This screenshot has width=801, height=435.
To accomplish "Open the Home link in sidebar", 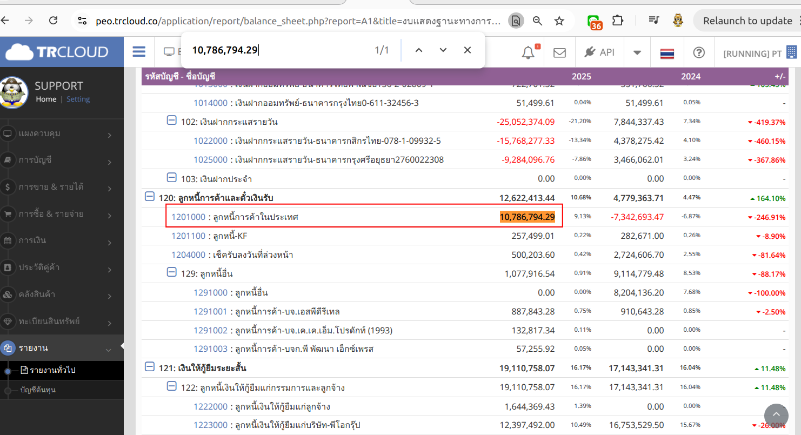I will tap(46, 99).
